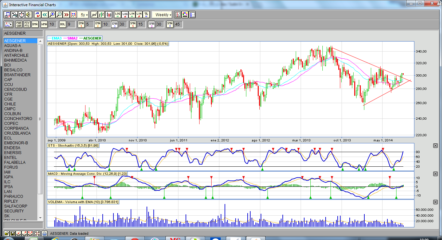This screenshot has width=442, height=240.
Task: Open the 5y time range dropdown
Action: 84,15
